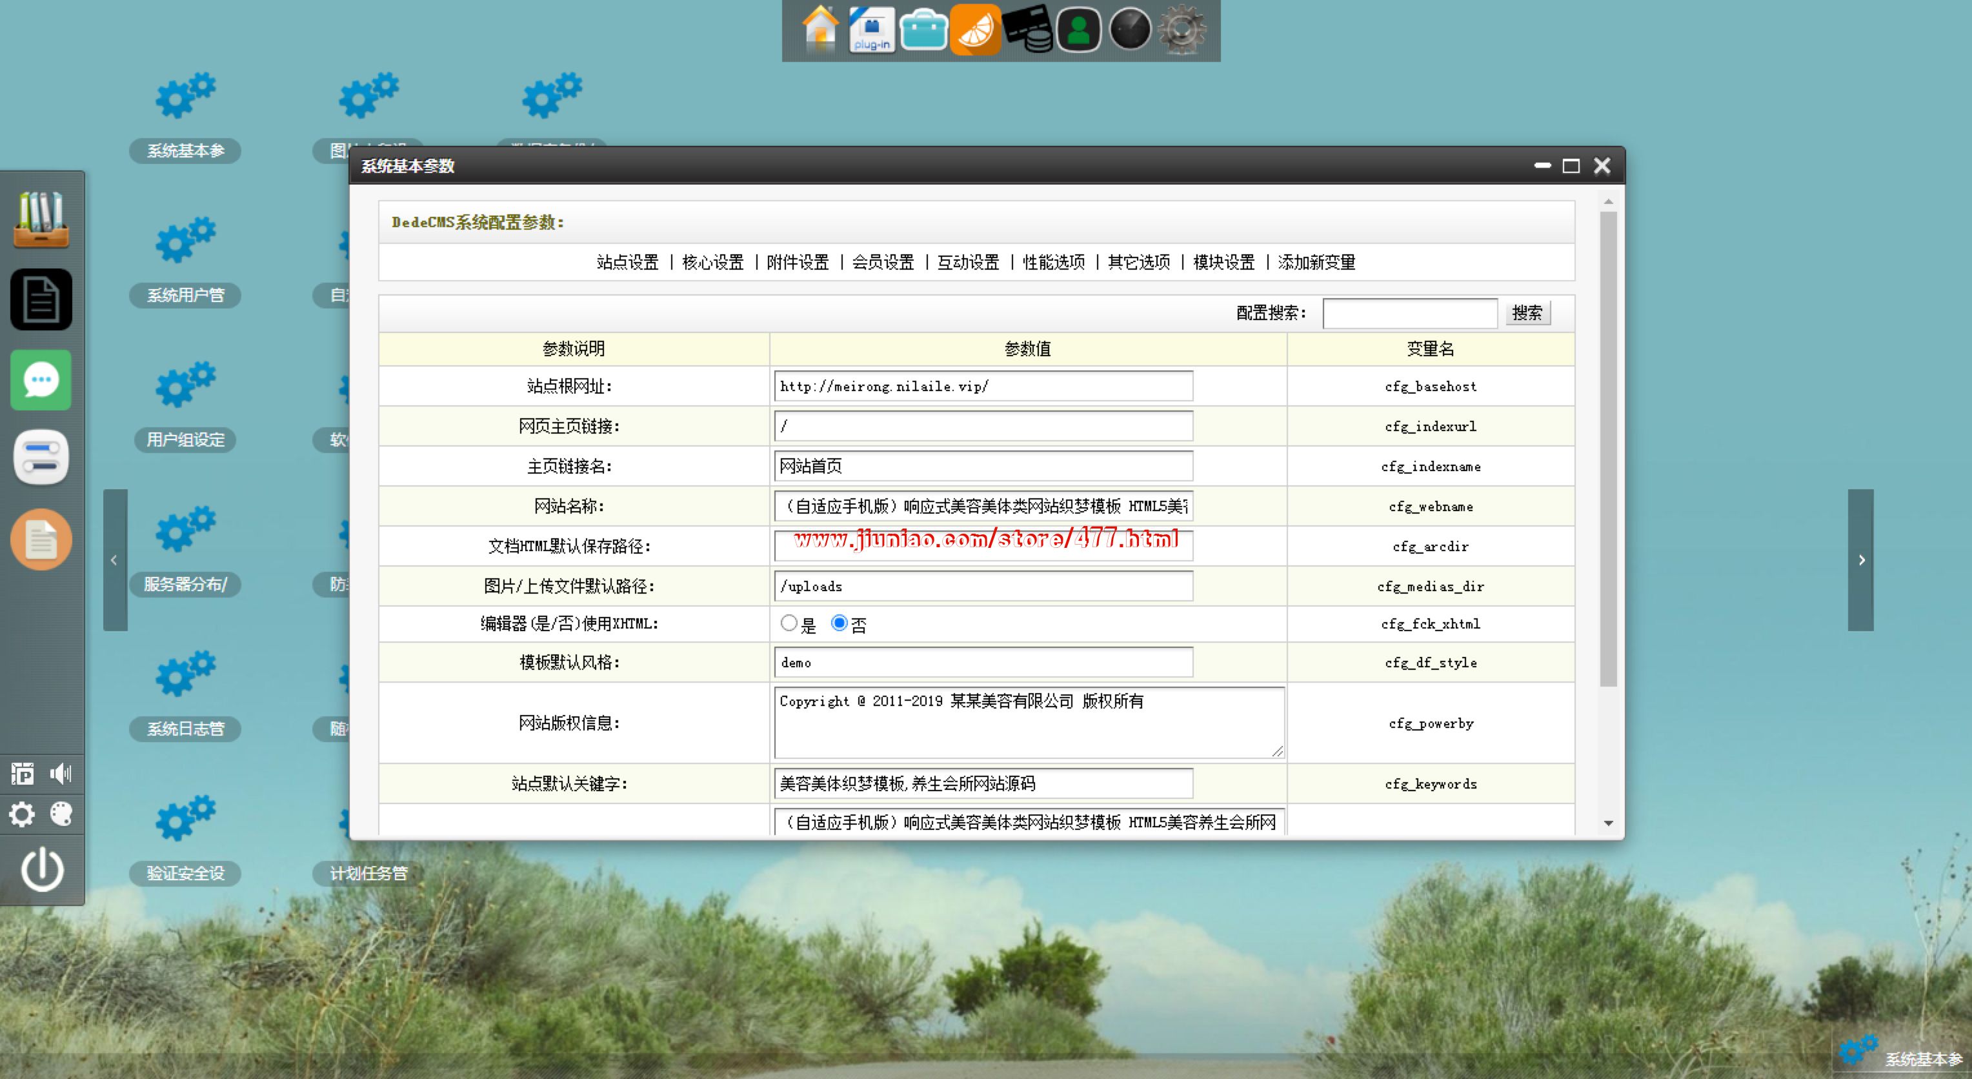Open the palette theme icon in sidebar
The width and height of the screenshot is (1972, 1079).
pos(61,813)
